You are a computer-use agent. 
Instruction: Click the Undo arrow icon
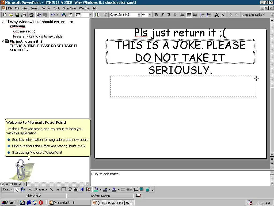(53, 15)
